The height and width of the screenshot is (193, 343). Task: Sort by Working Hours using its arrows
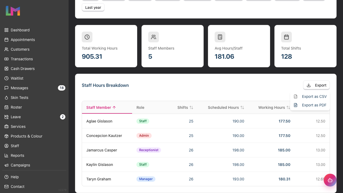(x=288, y=107)
